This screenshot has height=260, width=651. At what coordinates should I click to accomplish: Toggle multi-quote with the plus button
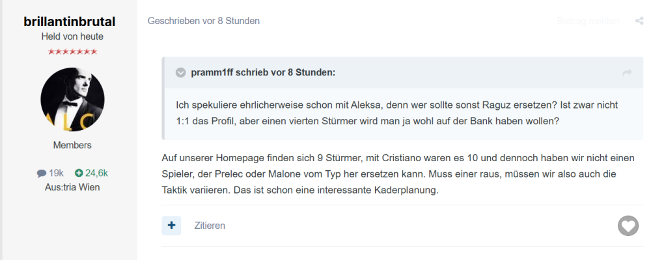point(171,226)
